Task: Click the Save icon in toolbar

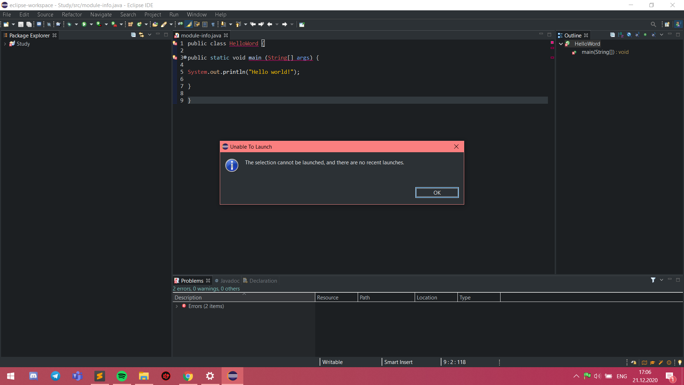Action: (21, 24)
